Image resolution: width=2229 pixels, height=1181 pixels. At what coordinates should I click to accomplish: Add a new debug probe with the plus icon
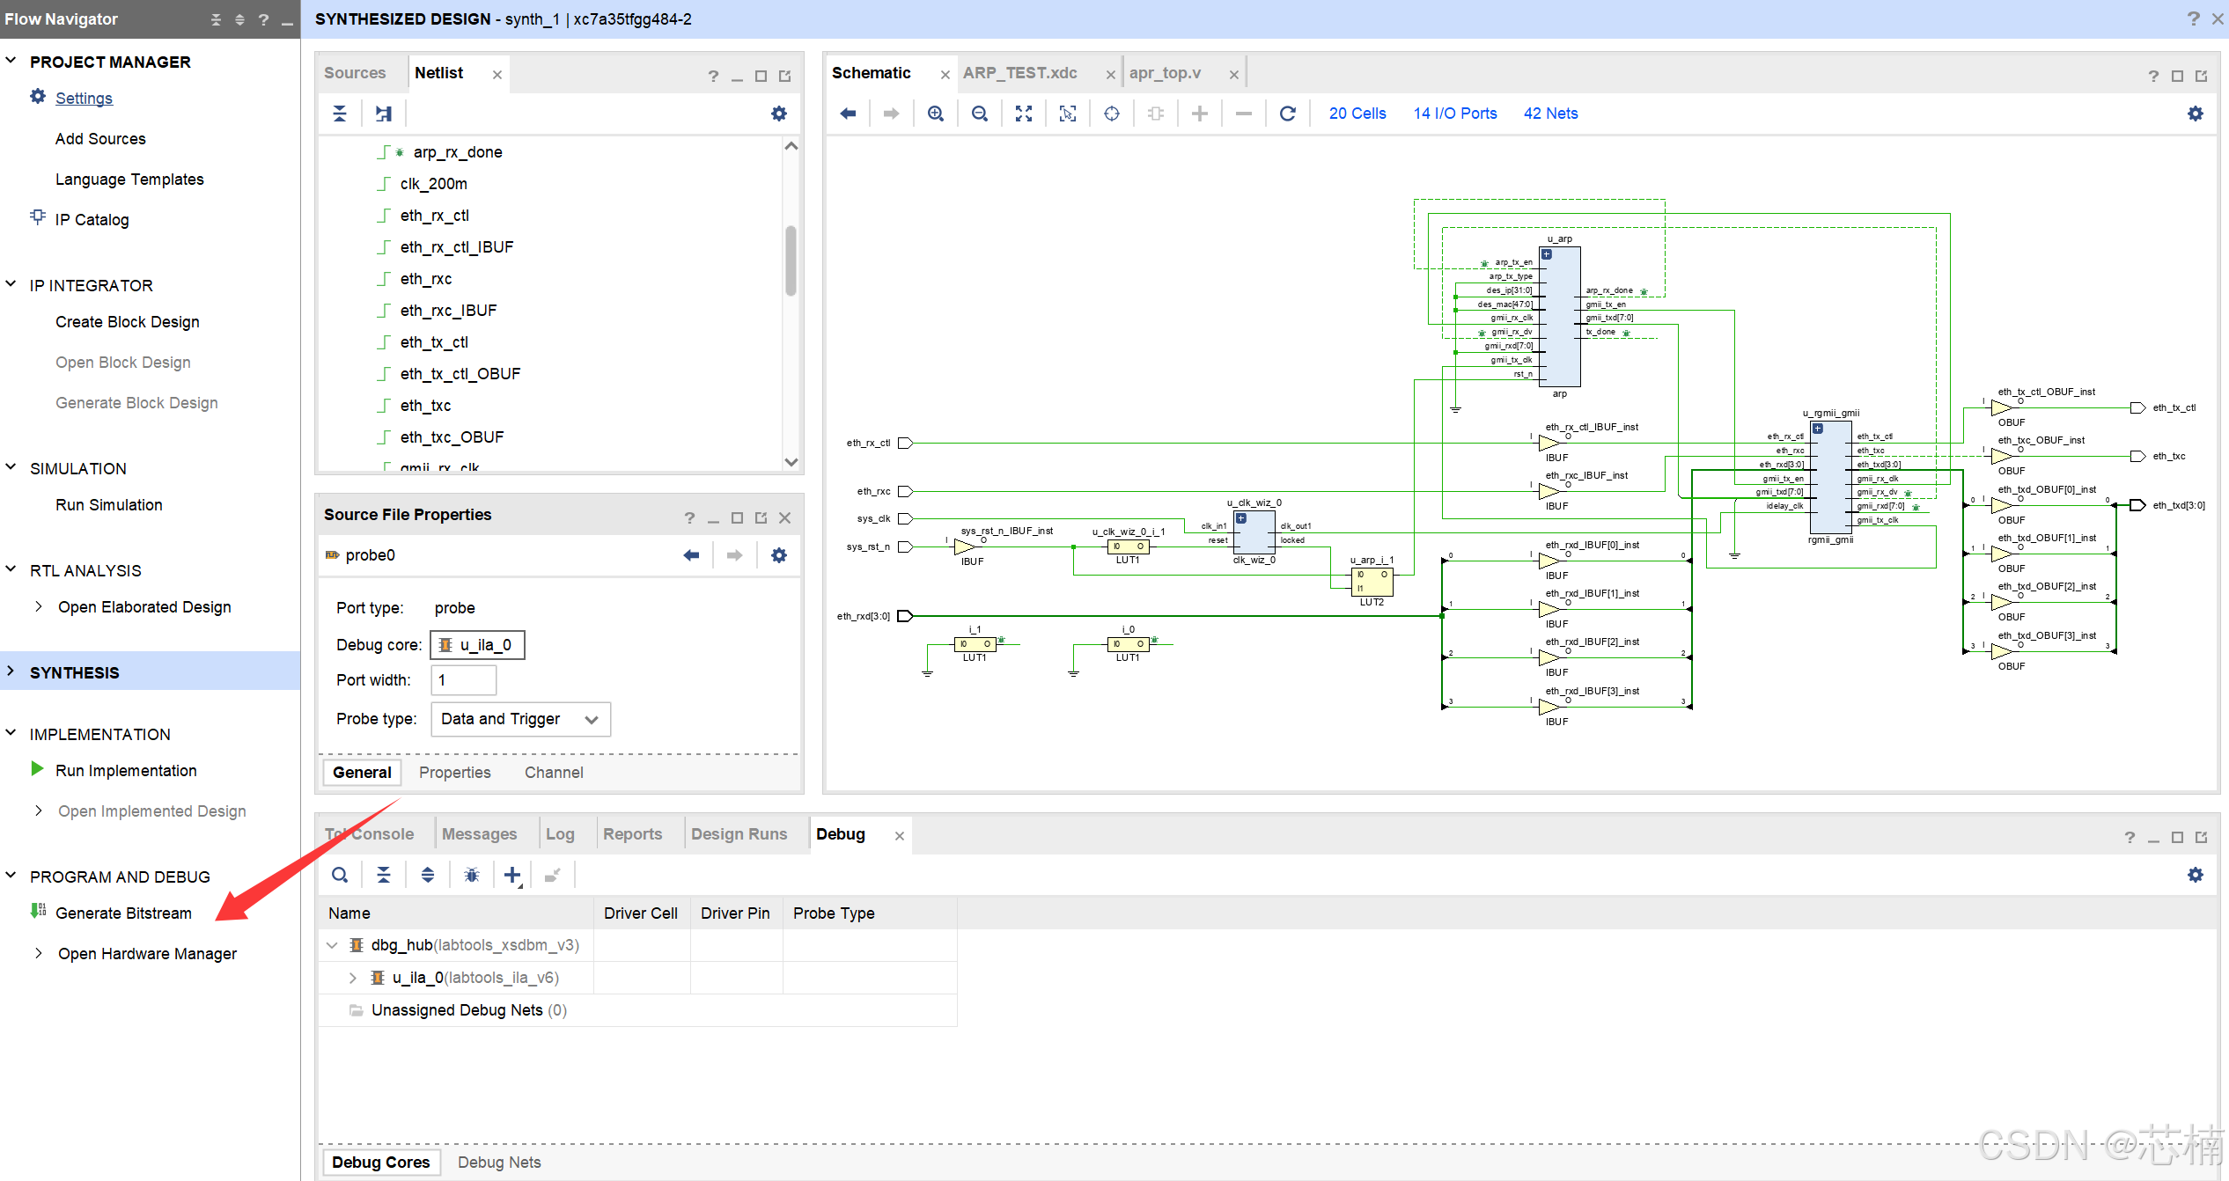(x=511, y=874)
